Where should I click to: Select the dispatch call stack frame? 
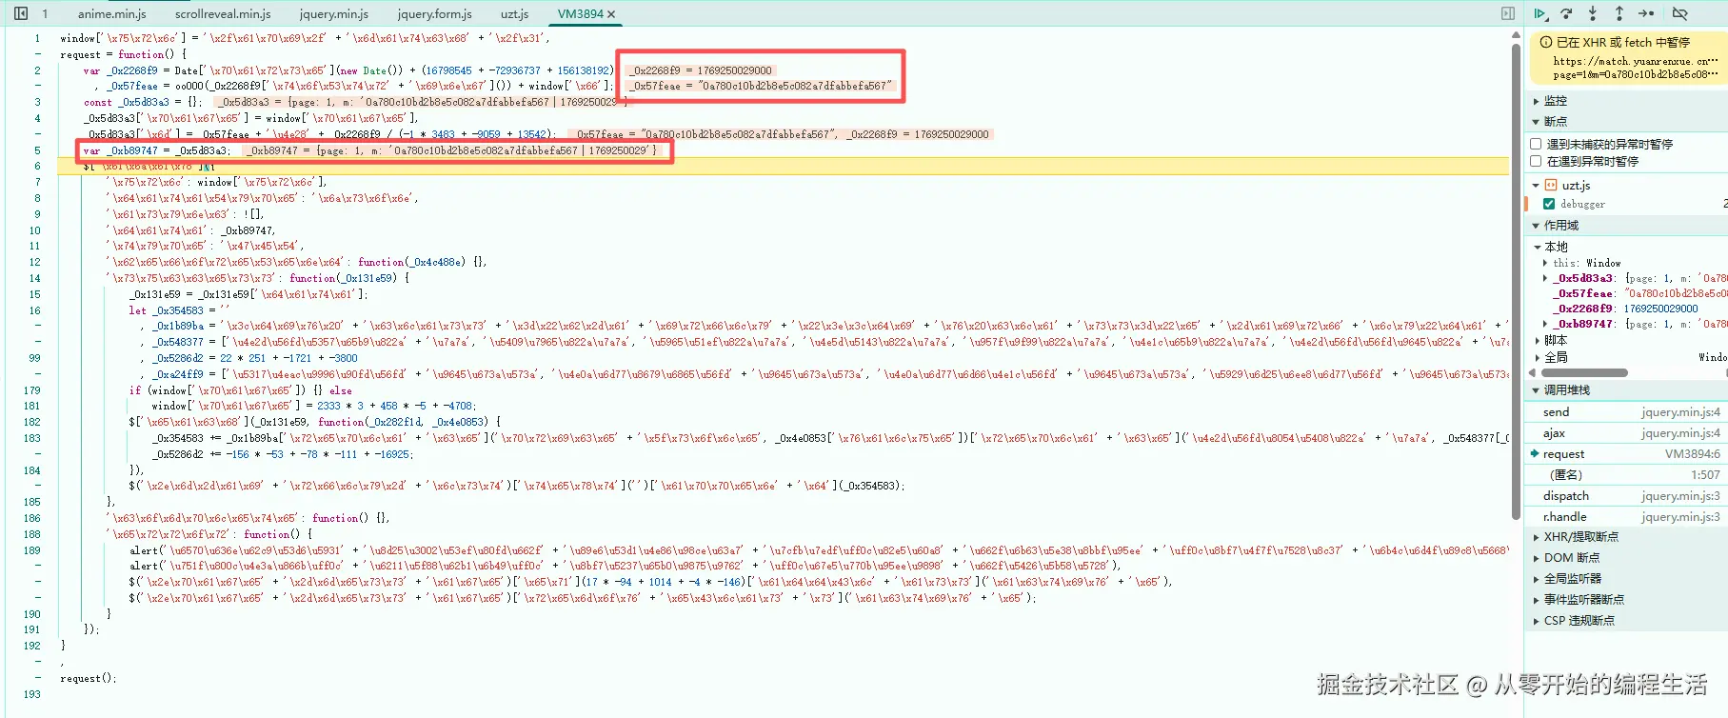tap(1628, 496)
